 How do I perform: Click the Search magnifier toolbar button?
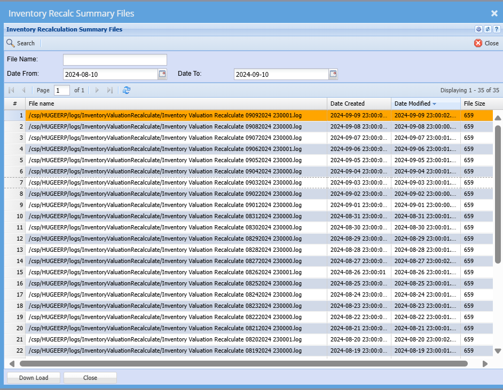pos(20,43)
